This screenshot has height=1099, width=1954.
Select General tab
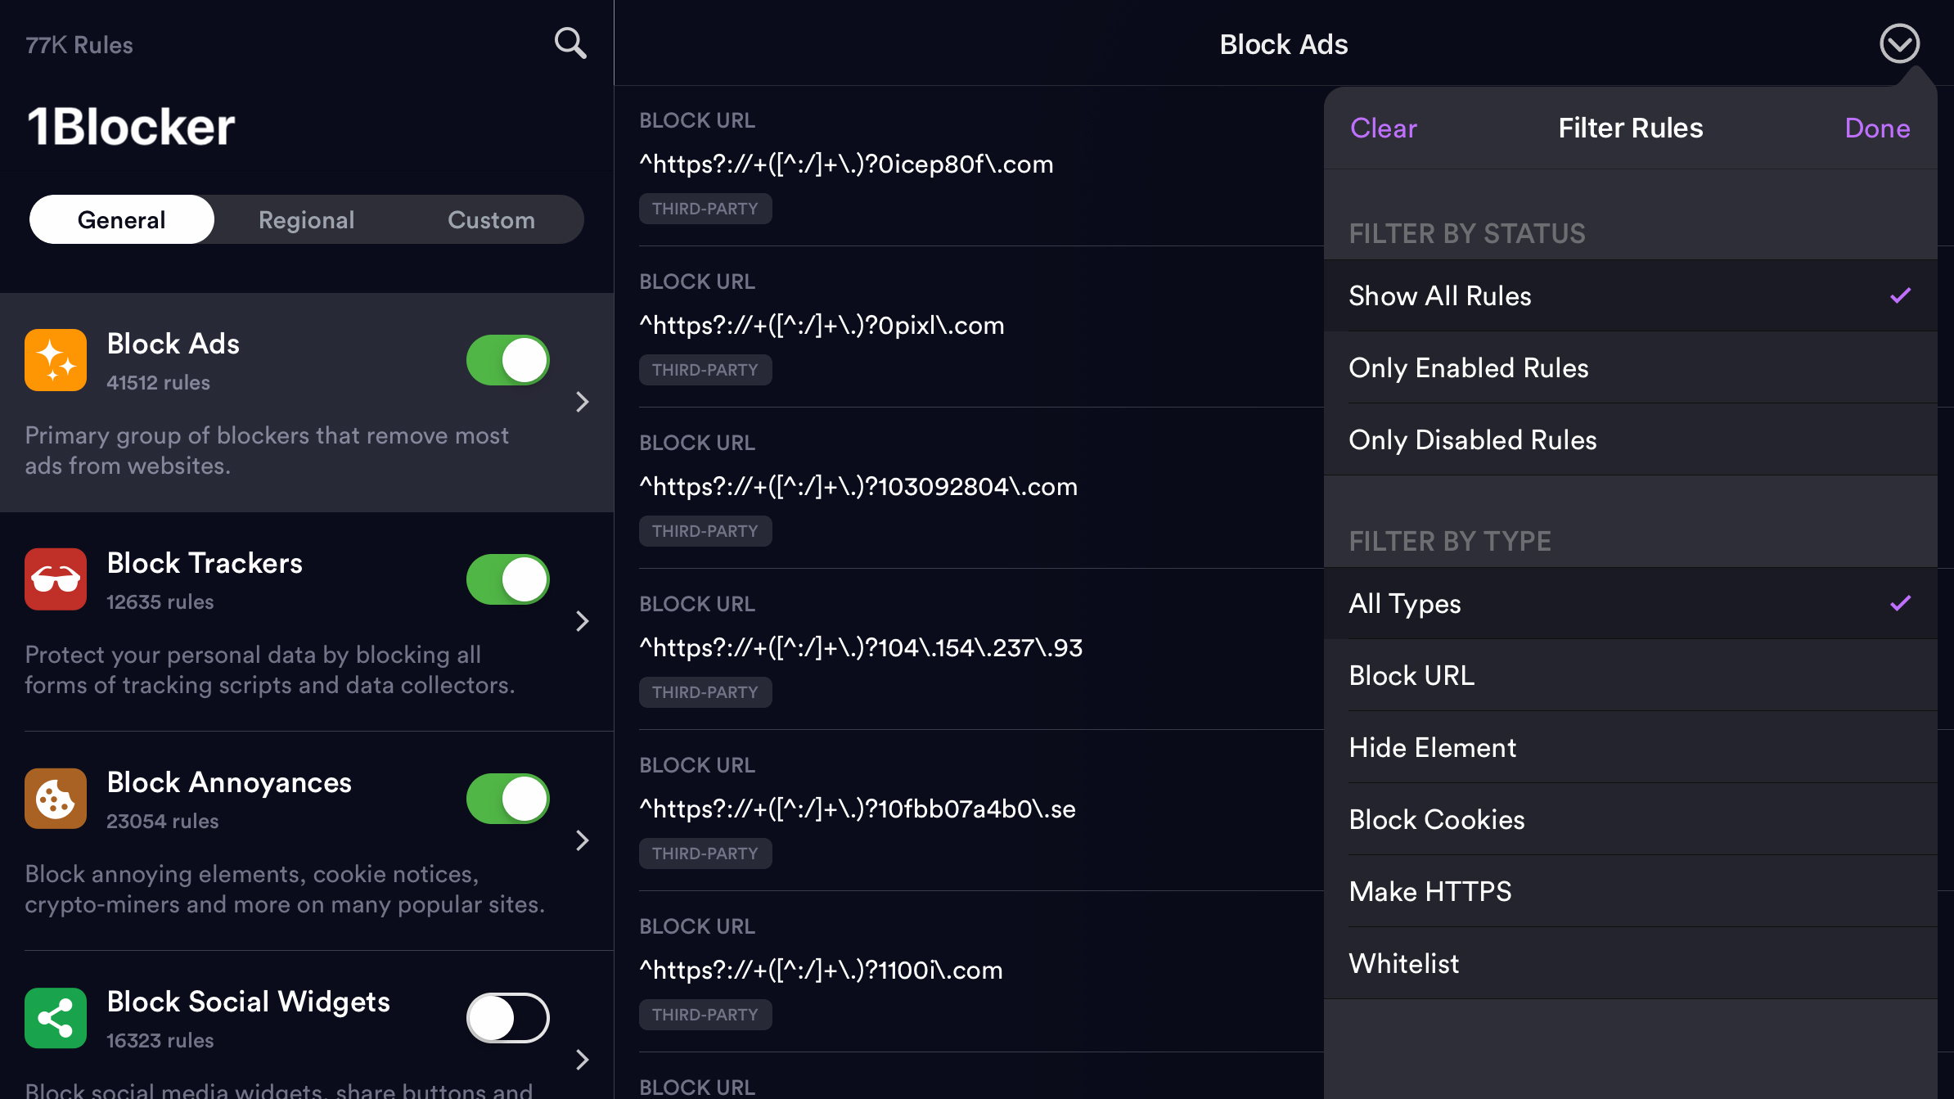121,218
